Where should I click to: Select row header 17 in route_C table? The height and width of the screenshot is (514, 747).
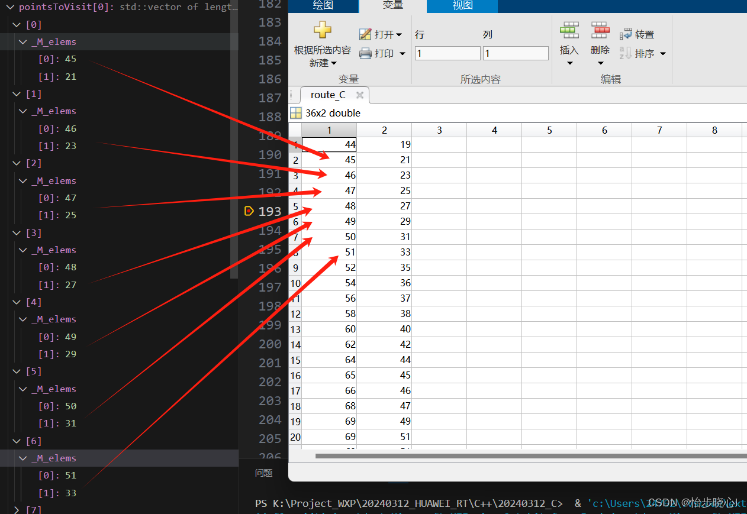[295, 391]
